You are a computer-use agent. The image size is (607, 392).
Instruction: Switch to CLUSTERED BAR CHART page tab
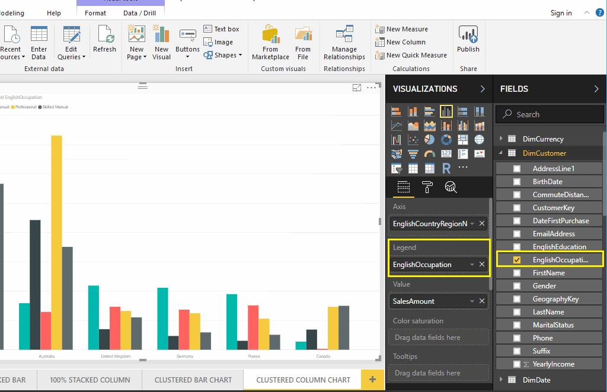193,380
